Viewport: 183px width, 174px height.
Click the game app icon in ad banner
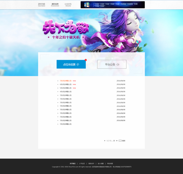tap(87, 5)
